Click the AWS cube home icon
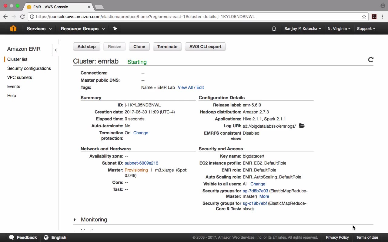This screenshot has width=388, height=242. [x=13, y=28]
